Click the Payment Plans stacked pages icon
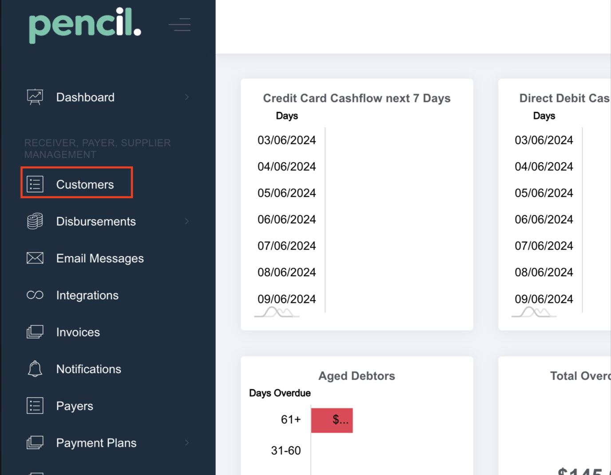 [35, 443]
